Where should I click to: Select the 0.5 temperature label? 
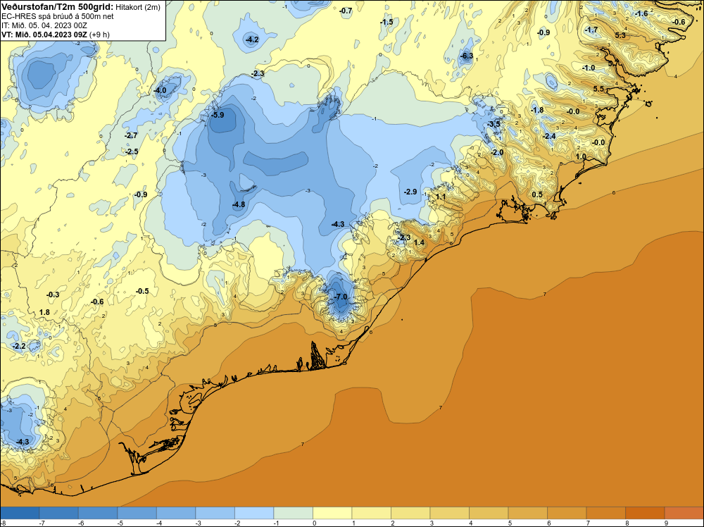(537, 194)
